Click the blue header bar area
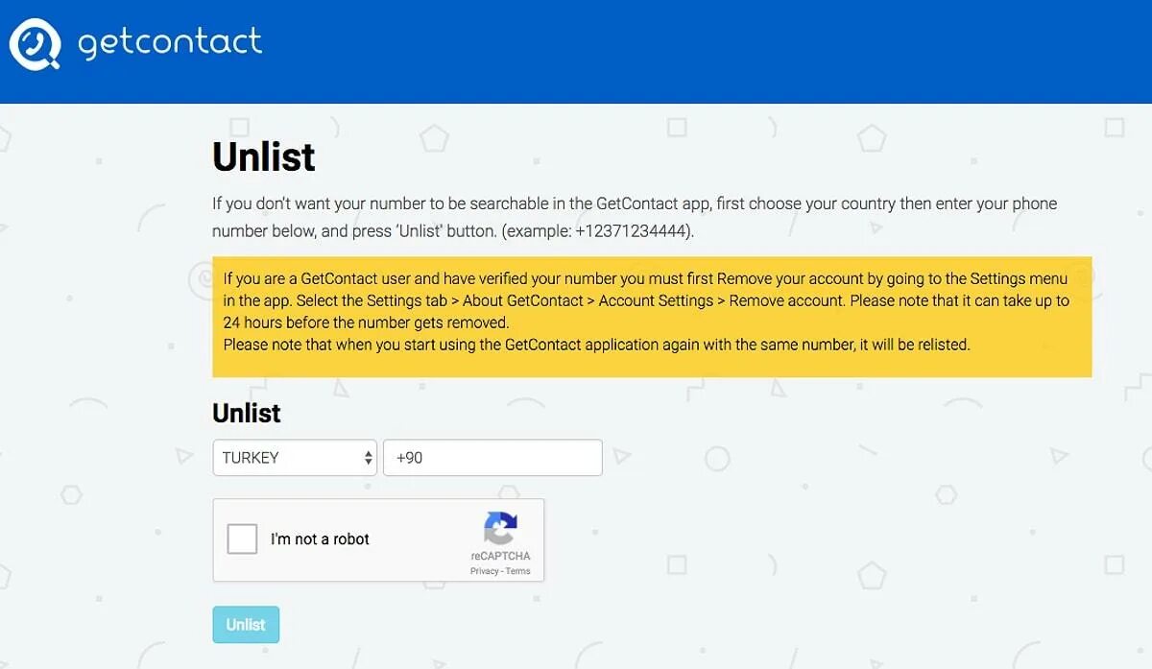 click(576, 51)
